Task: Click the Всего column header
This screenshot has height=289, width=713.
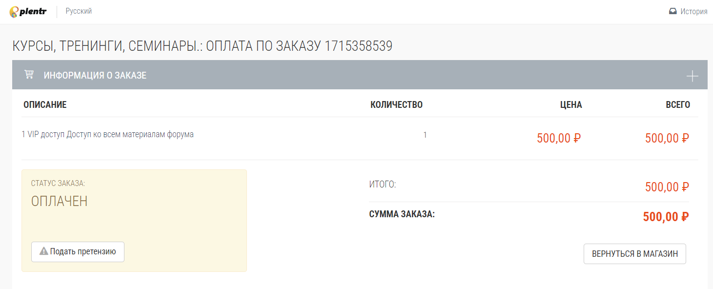Action: 678,104
